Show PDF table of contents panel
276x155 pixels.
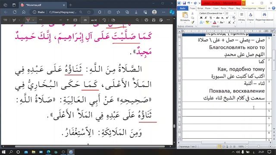pos(5,20)
